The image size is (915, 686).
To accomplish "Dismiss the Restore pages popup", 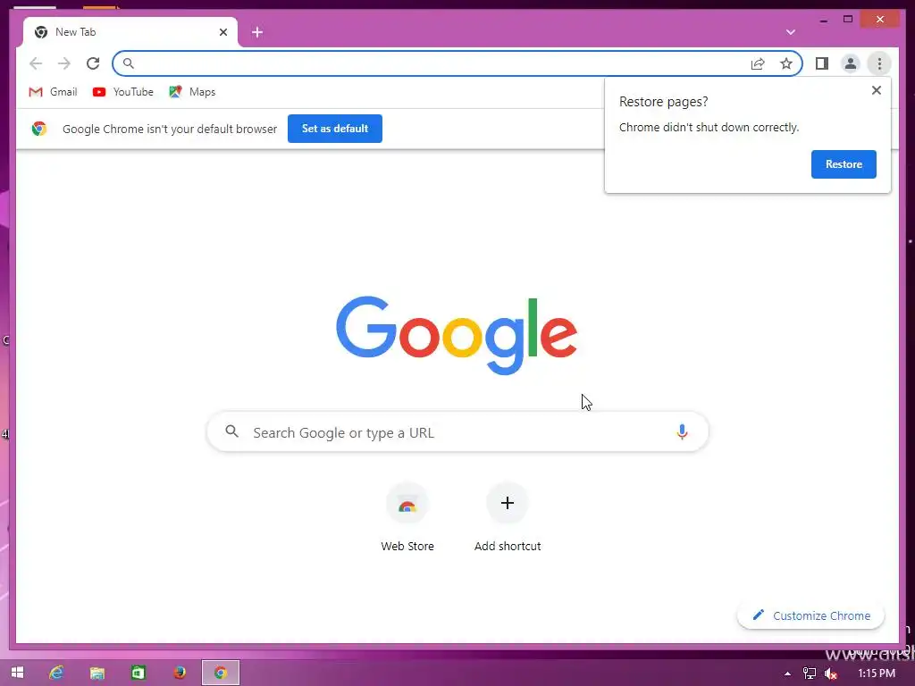I will 876,90.
